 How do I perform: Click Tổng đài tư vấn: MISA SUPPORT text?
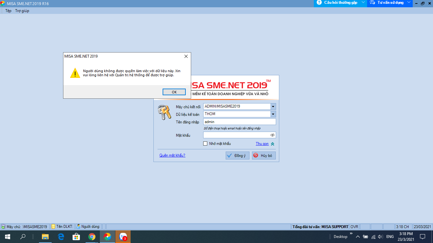click(x=320, y=227)
